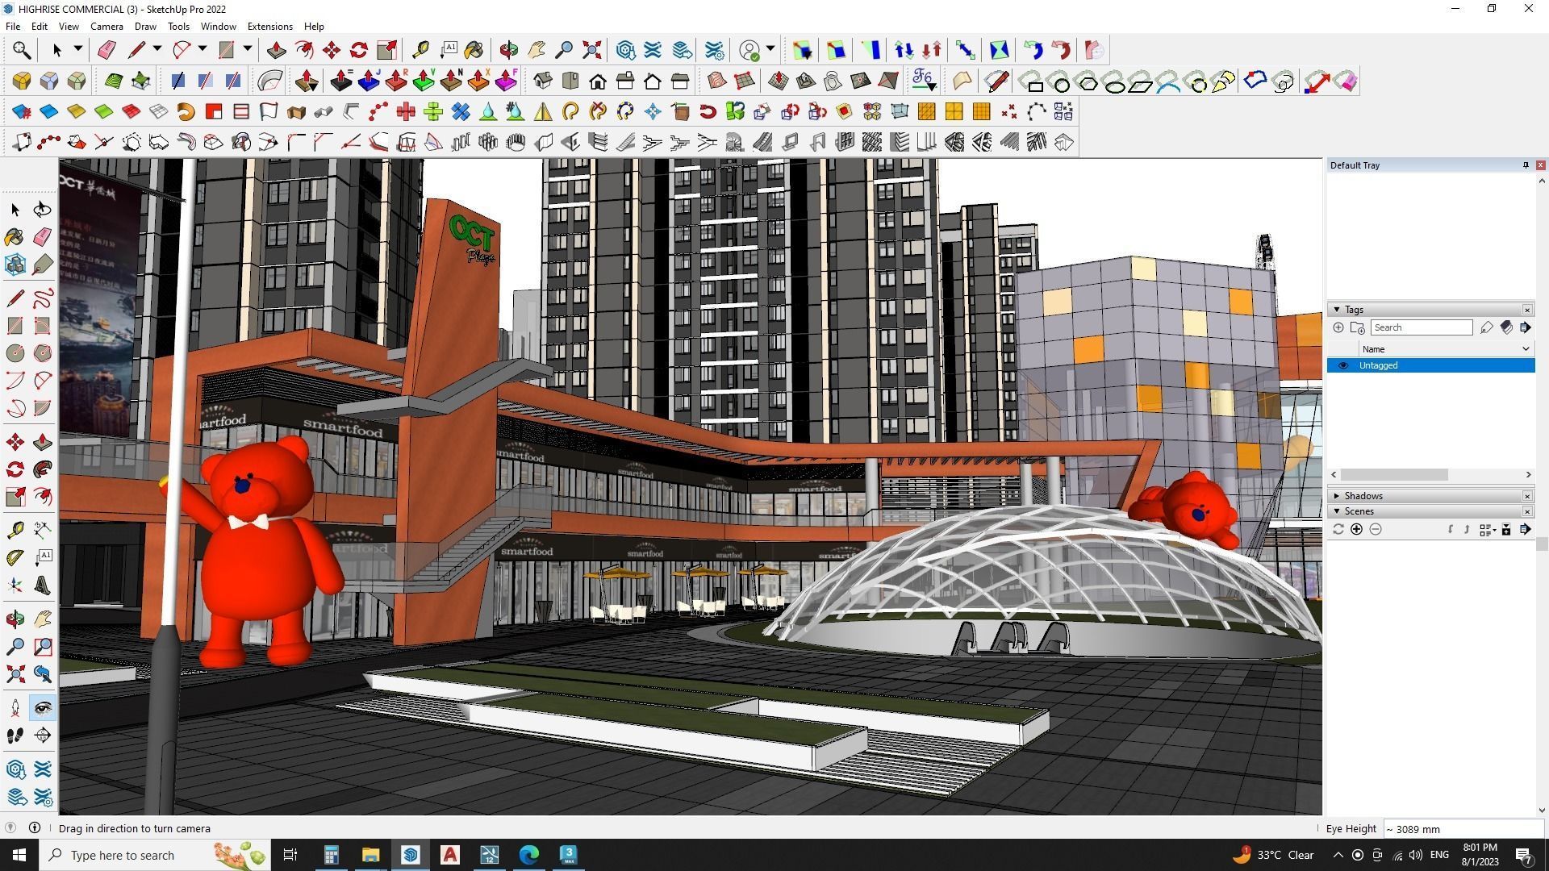The width and height of the screenshot is (1549, 871).
Task: Close the Shadows panel
Action: (1526, 496)
